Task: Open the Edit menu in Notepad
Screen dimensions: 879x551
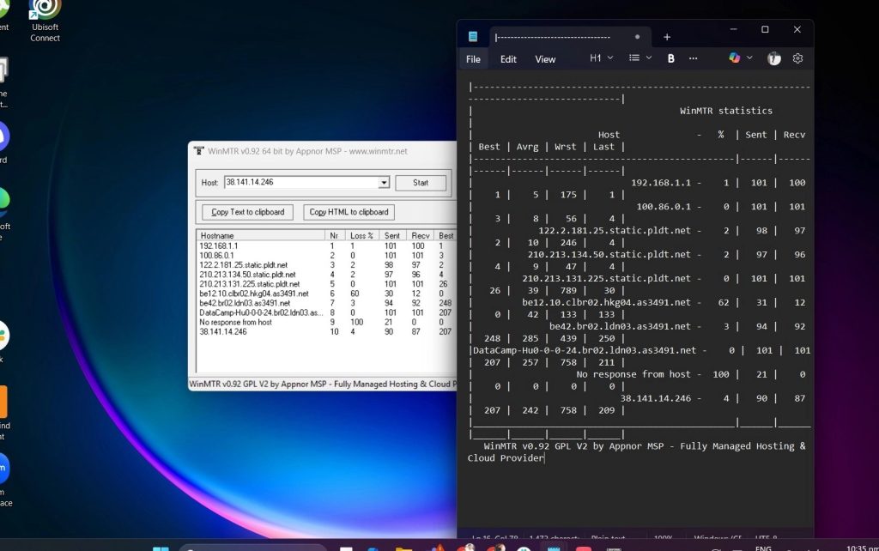Action: click(508, 59)
